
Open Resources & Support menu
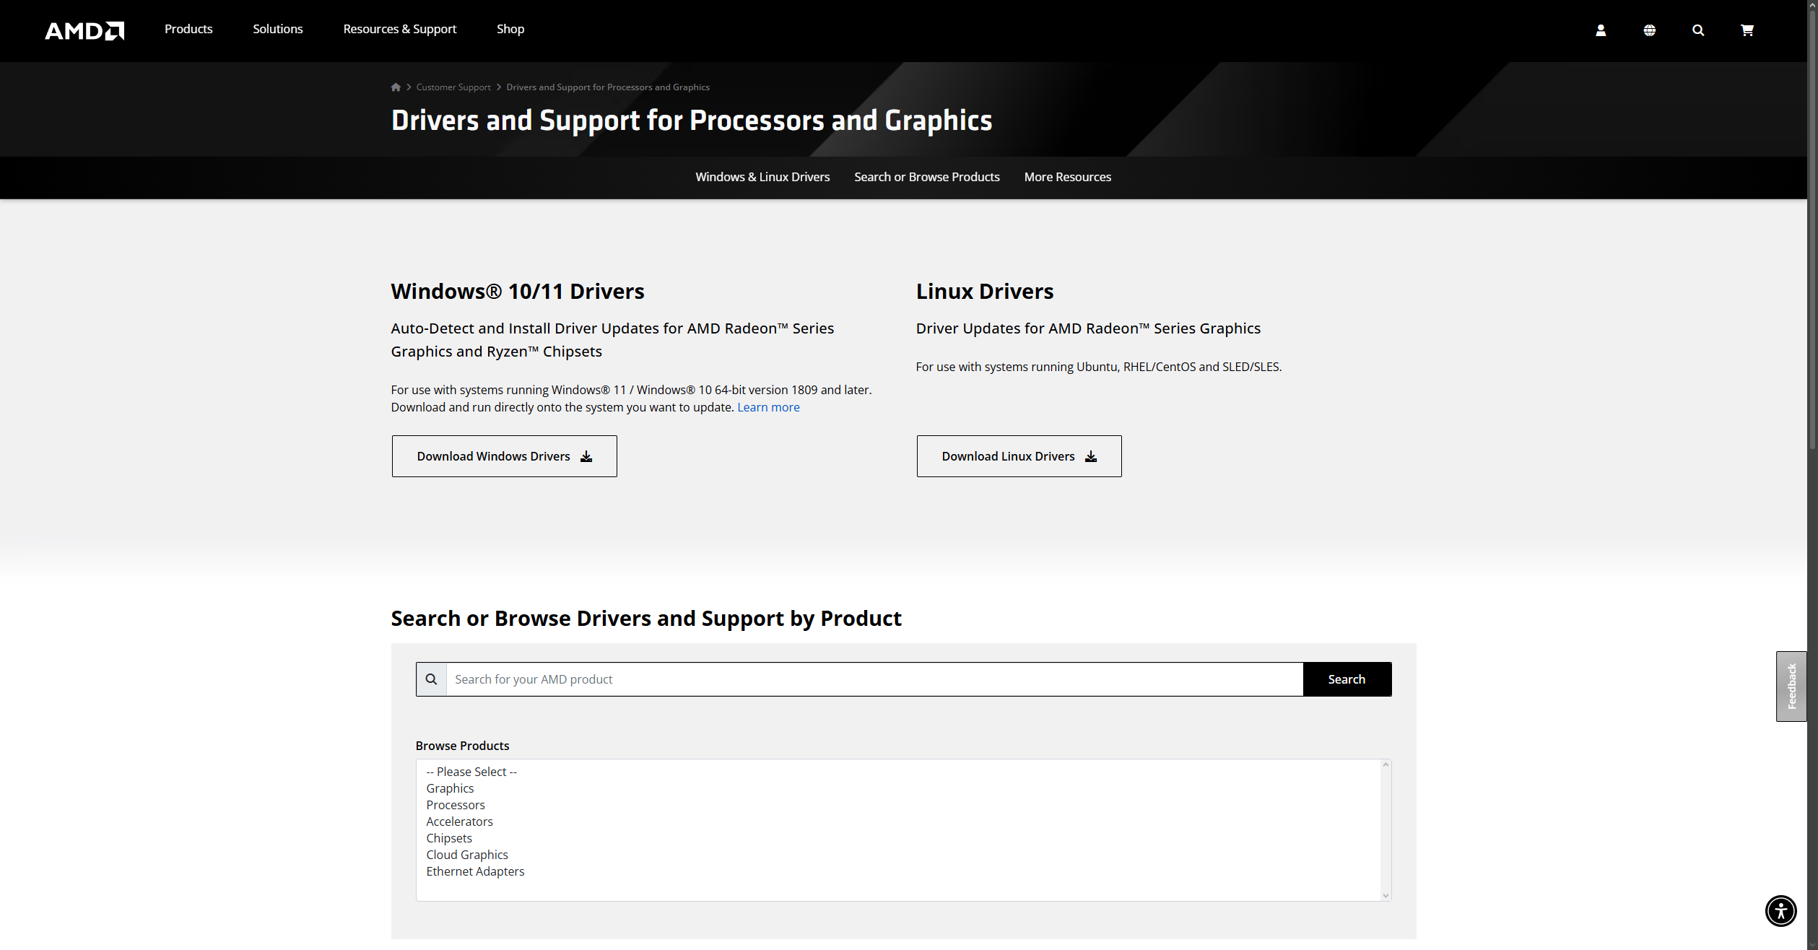coord(399,29)
